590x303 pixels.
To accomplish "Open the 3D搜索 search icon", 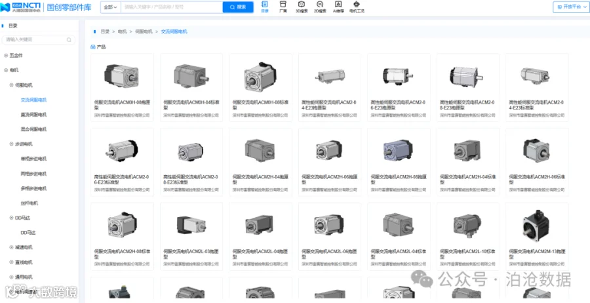I will (x=302, y=7).
